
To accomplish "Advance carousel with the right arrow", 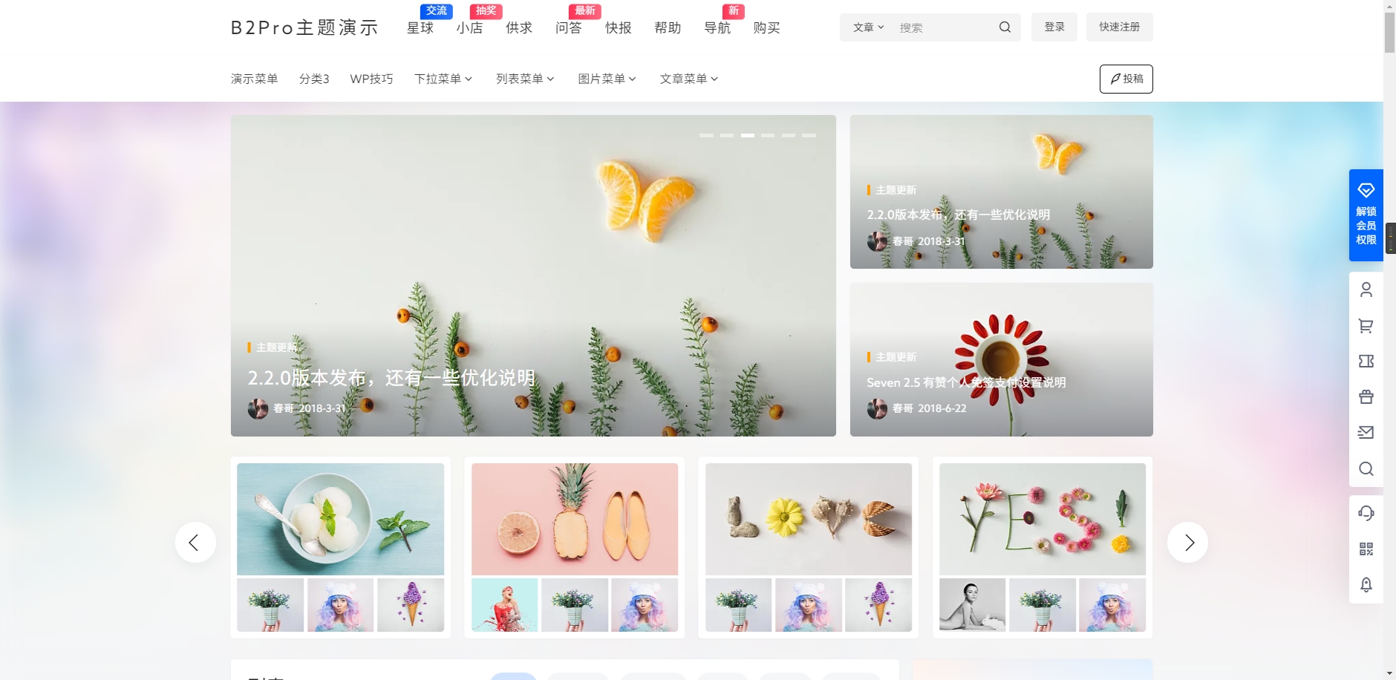I will (x=1188, y=542).
